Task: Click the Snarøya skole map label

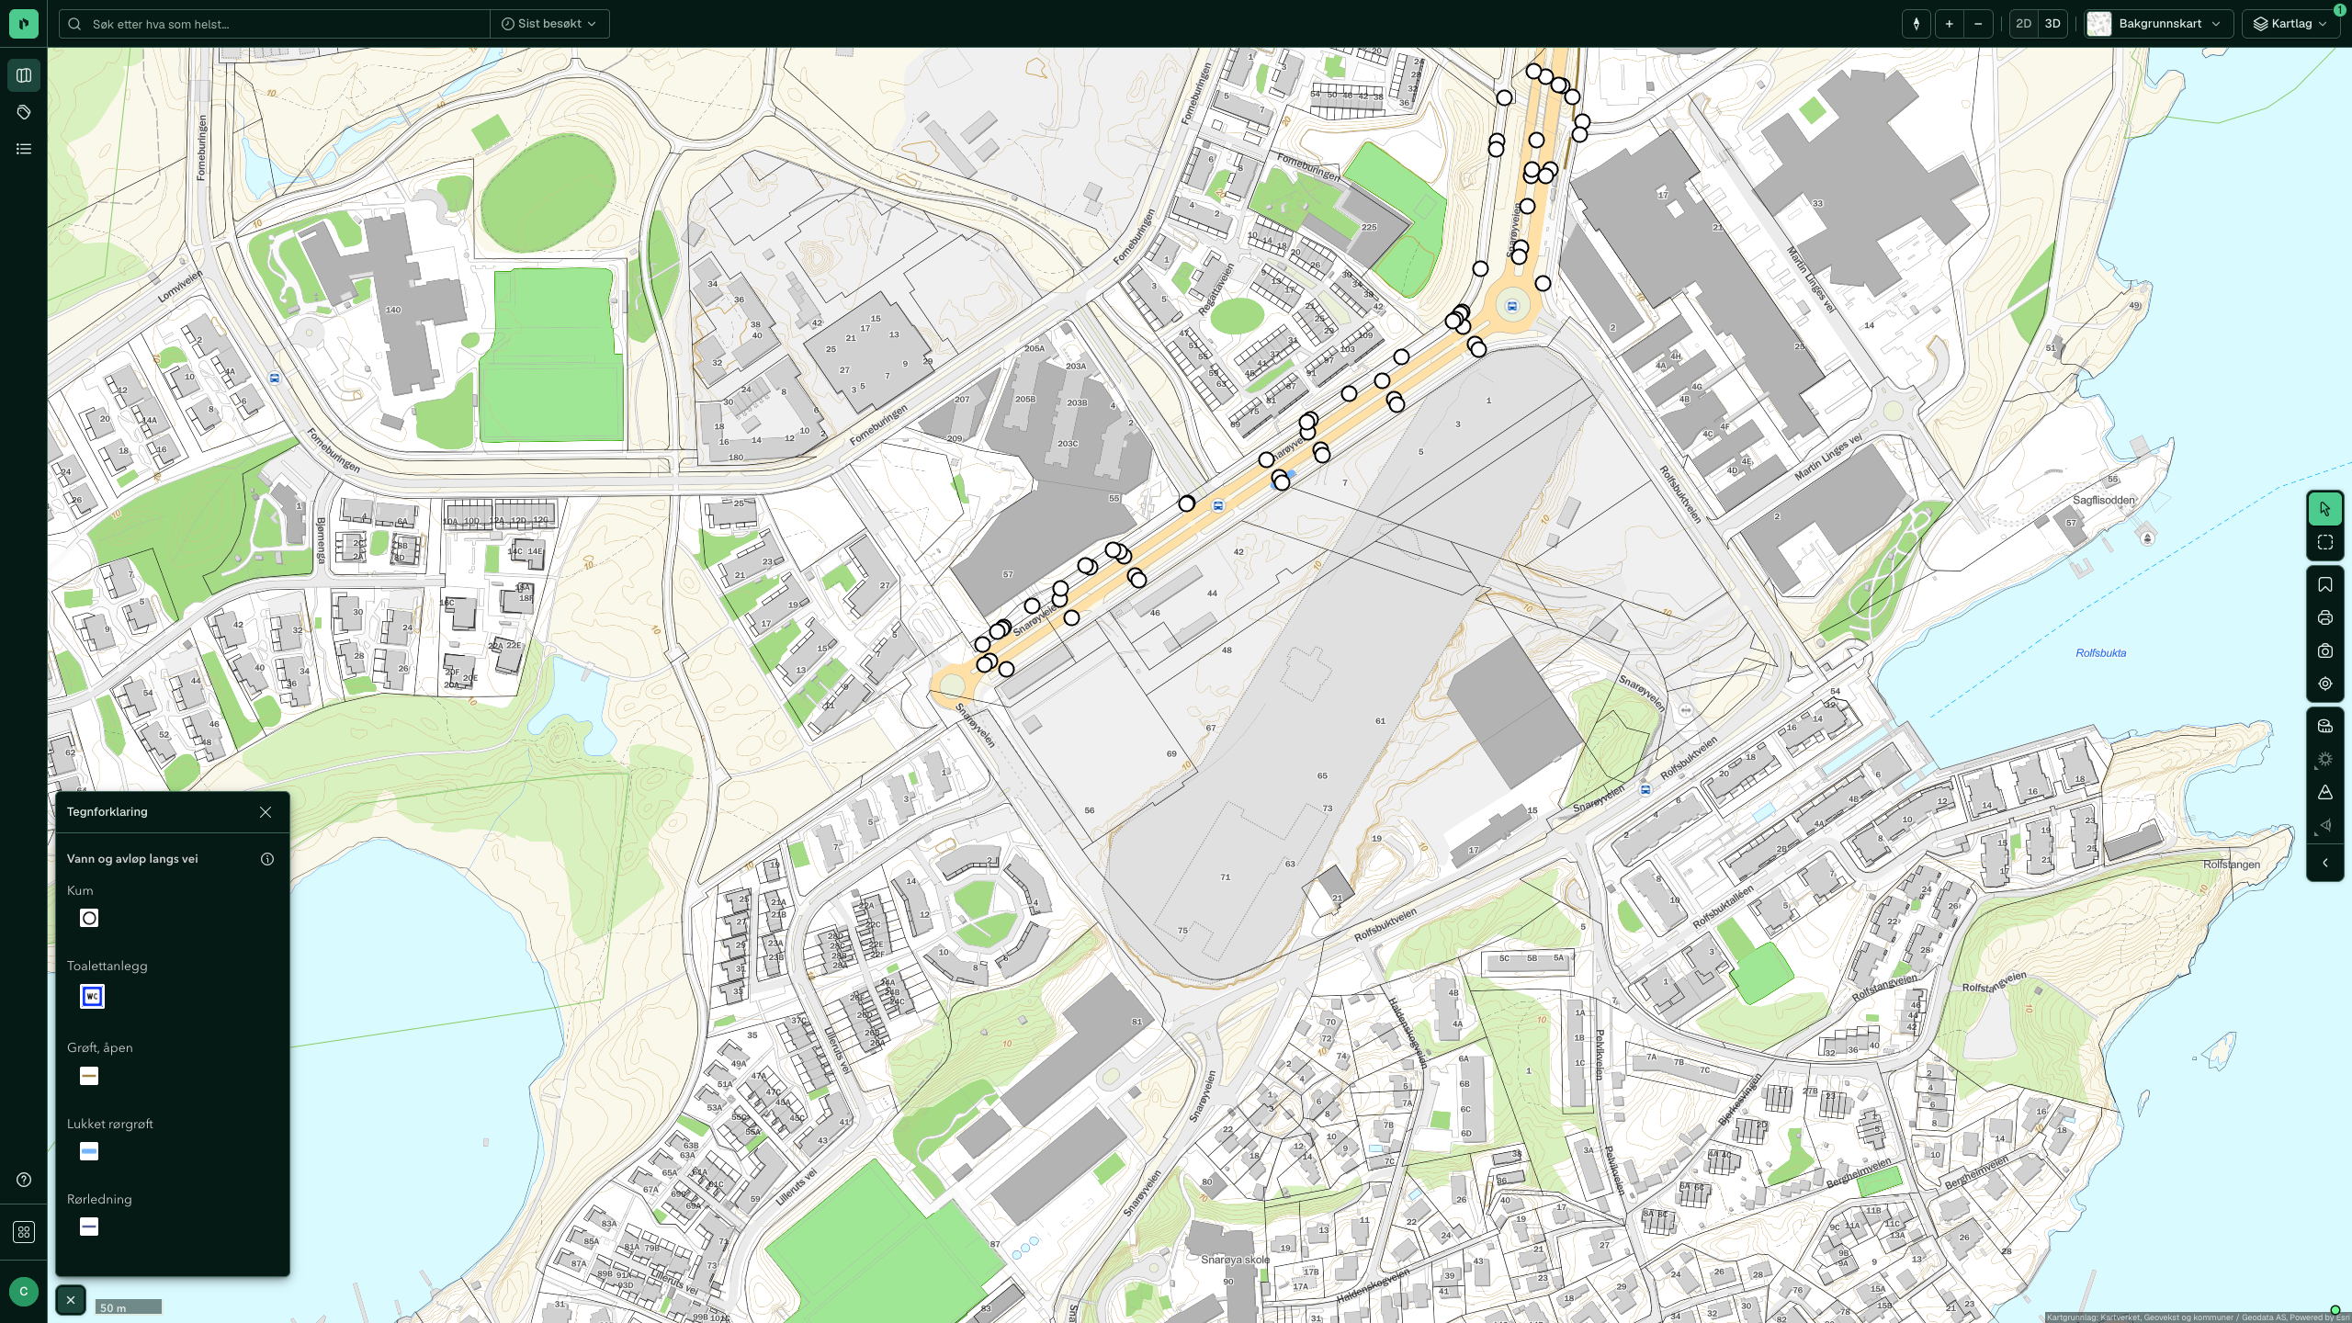Action: pos(1235,1260)
